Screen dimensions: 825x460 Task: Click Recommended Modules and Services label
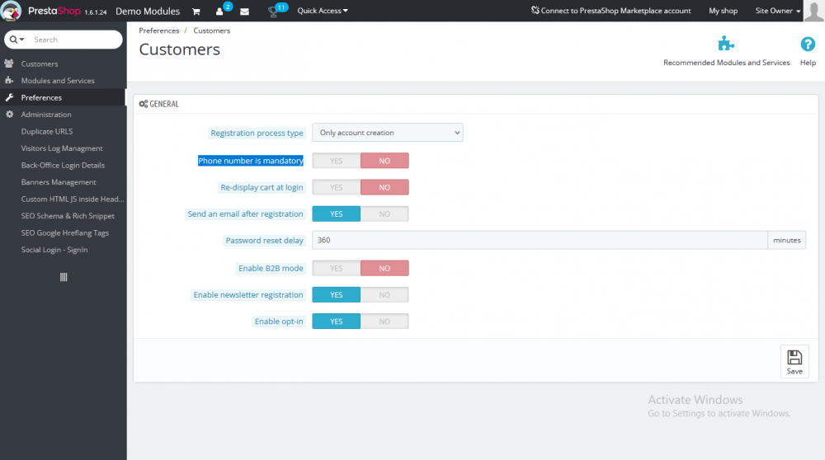coord(727,63)
